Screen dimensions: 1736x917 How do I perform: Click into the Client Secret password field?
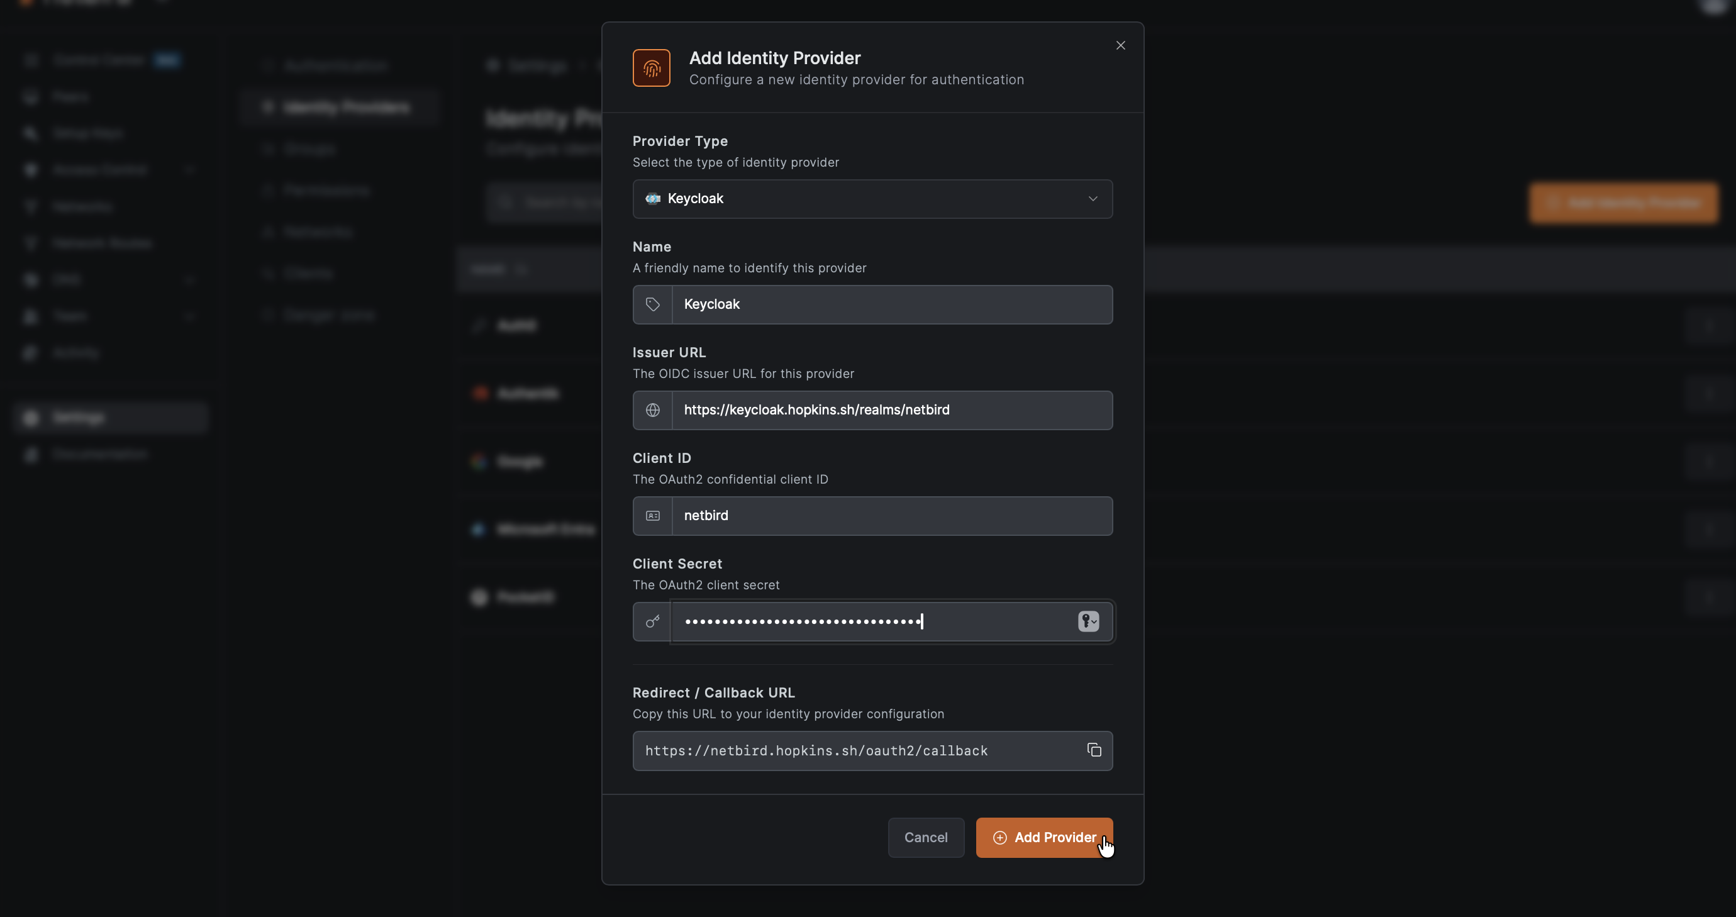869,621
